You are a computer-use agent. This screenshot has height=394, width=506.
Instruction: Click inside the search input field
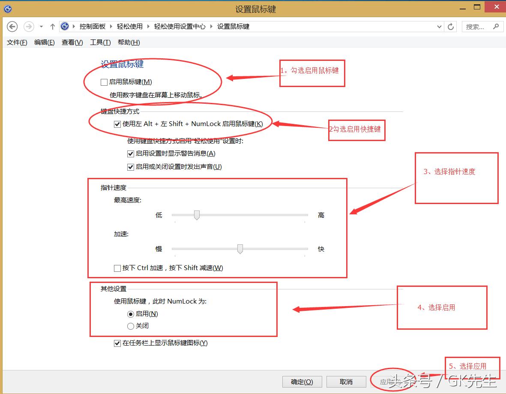[x=476, y=26]
